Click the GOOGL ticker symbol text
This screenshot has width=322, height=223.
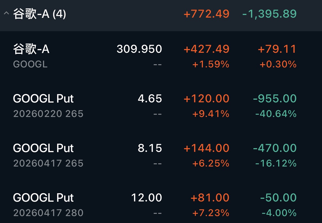30,64
